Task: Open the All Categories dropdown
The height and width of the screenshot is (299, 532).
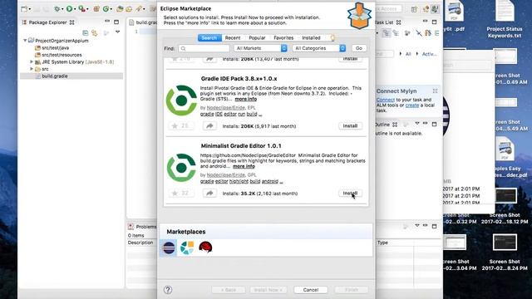Action: click(x=319, y=48)
